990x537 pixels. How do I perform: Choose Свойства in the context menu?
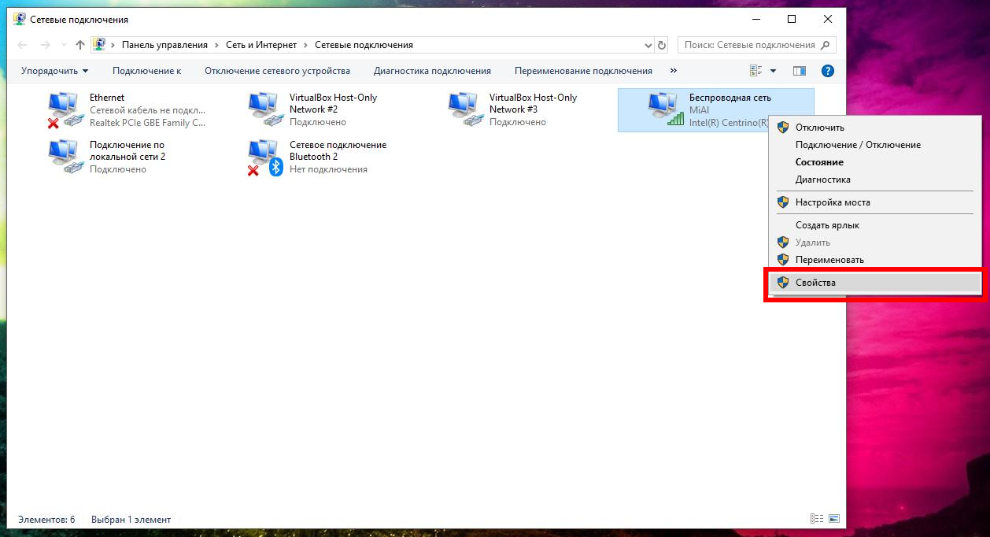point(815,283)
